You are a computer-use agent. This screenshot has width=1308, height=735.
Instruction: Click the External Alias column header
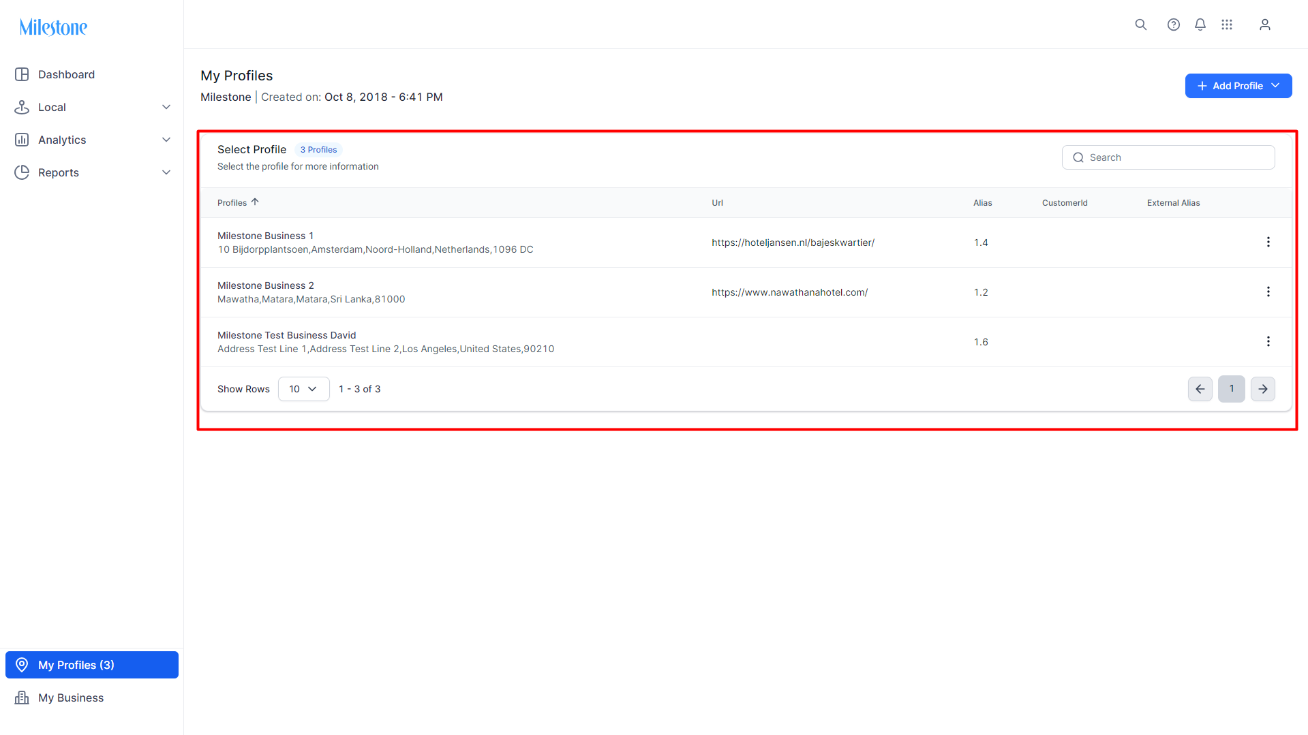[x=1173, y=203]
